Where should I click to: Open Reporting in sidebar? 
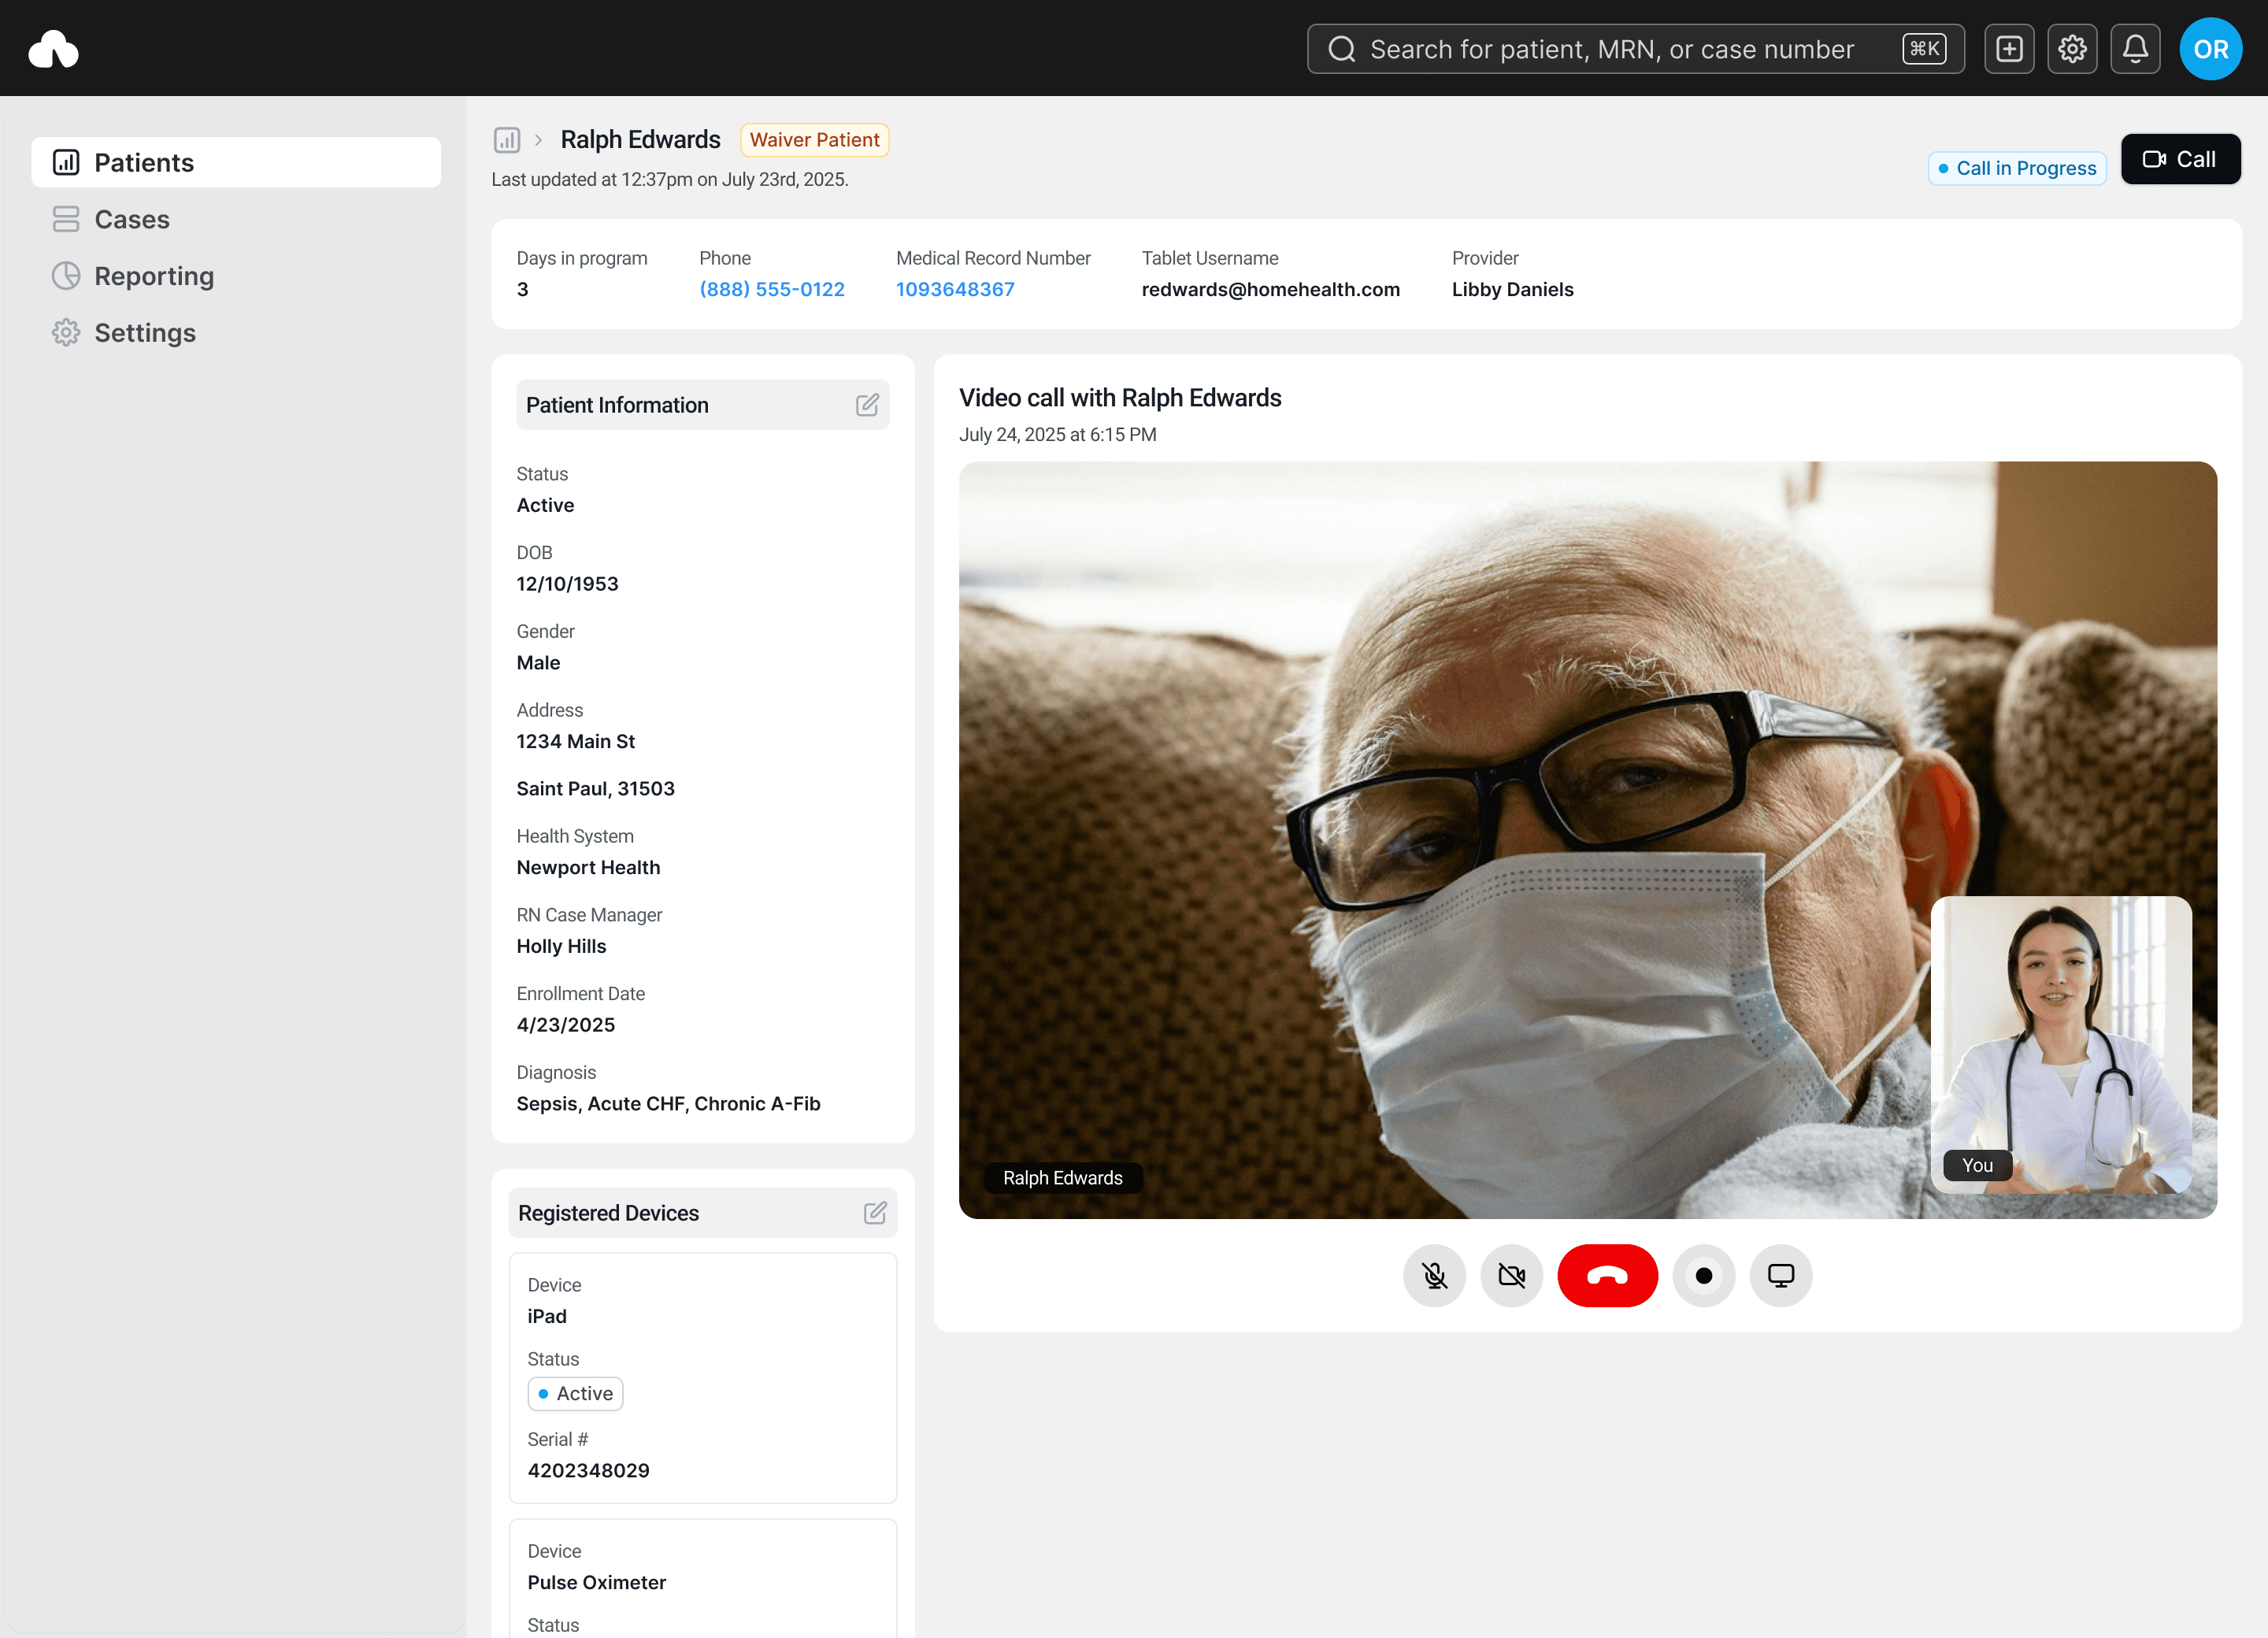click(153, 276)
